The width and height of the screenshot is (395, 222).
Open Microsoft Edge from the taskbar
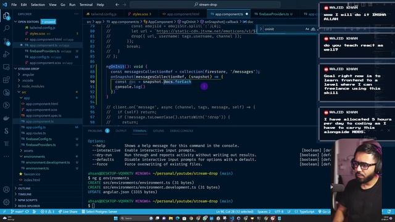pyautogui.click(x=177, y=218)
